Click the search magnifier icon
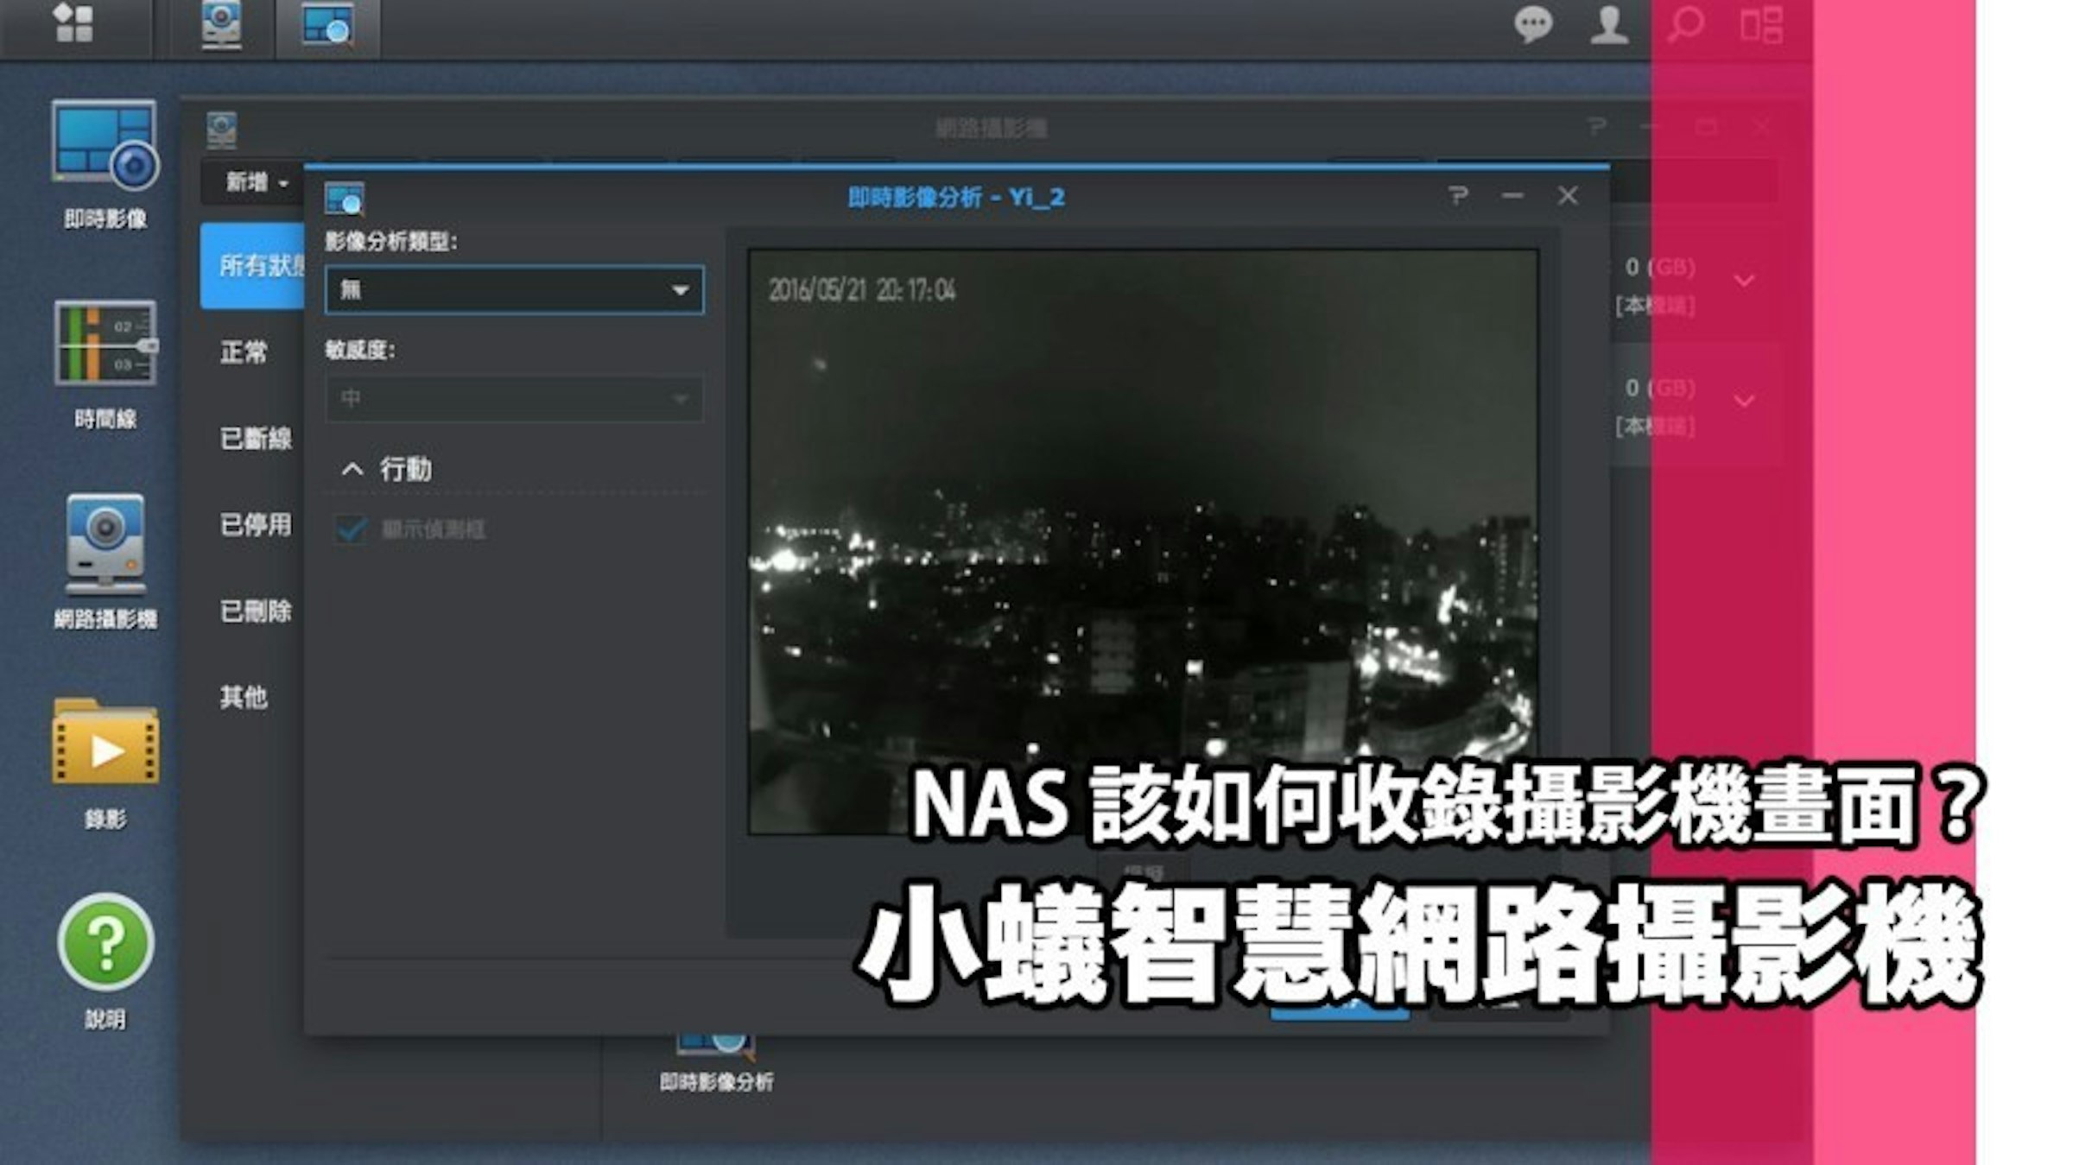2073x1165 pixels. 1685,24
